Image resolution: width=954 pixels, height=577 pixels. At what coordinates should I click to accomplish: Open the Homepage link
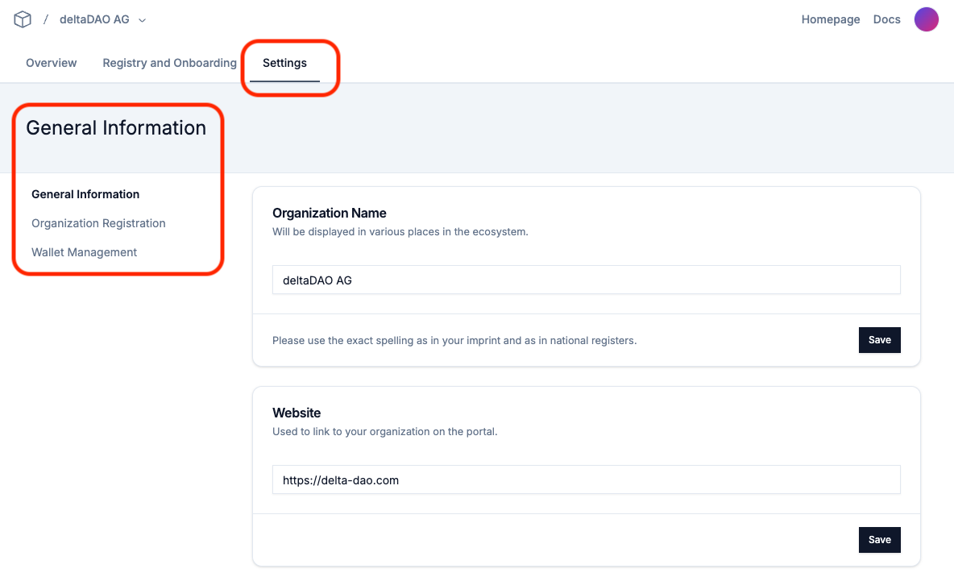tap(830, 19)
